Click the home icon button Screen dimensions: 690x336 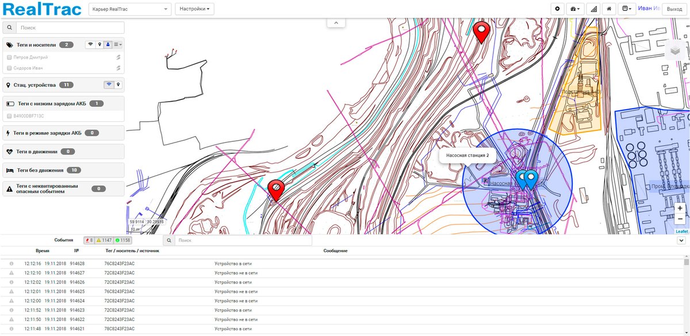pos(609,9)
